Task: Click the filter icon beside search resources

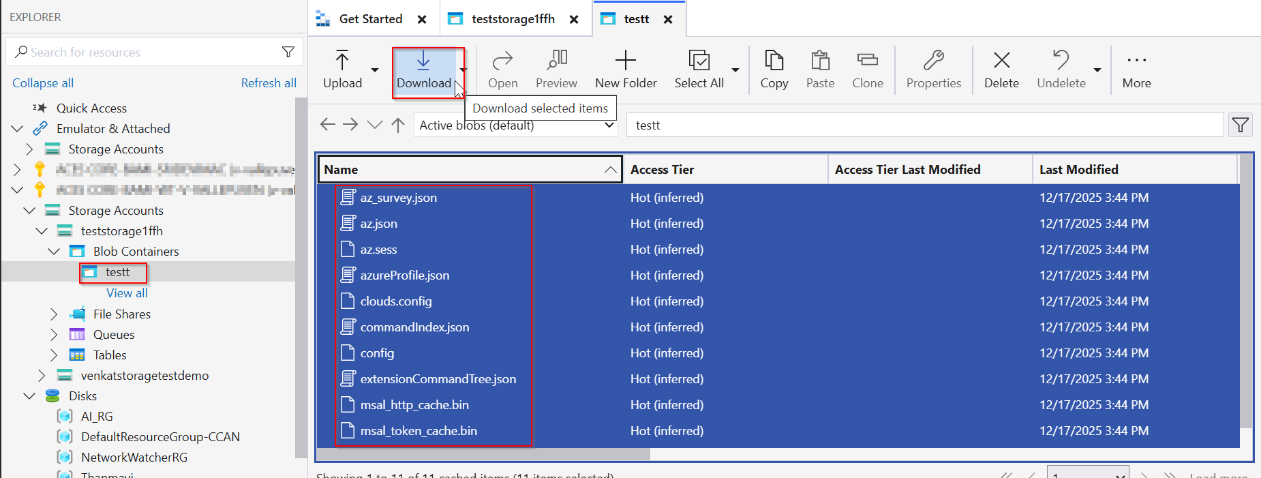Action: click(x=288, y=52)
